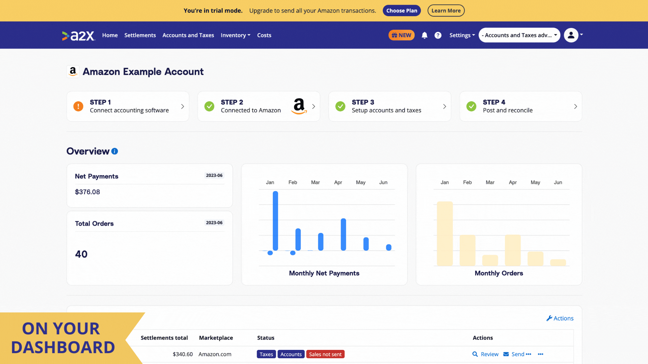Click the Step 1 orange warning icon
The width and height of the screenshot is (648, 364).
click(x=78, y=106)
